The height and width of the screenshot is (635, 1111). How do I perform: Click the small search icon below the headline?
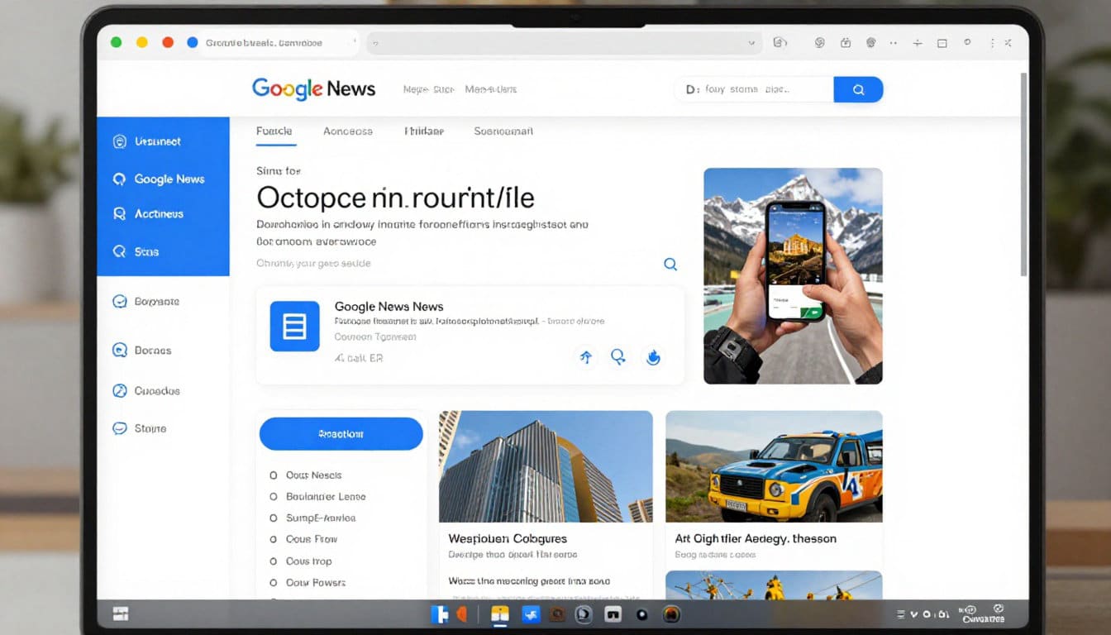670,264
